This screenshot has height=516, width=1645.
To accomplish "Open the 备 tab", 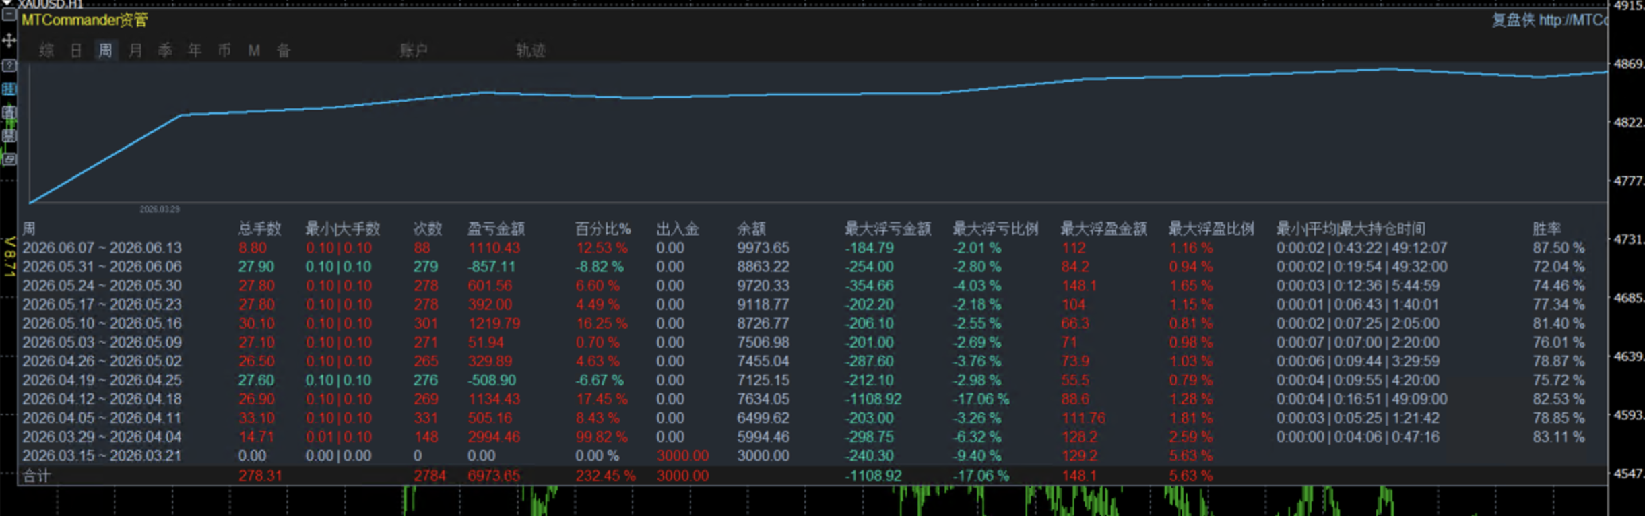I will pyautogui.click(x=284, y=51).
